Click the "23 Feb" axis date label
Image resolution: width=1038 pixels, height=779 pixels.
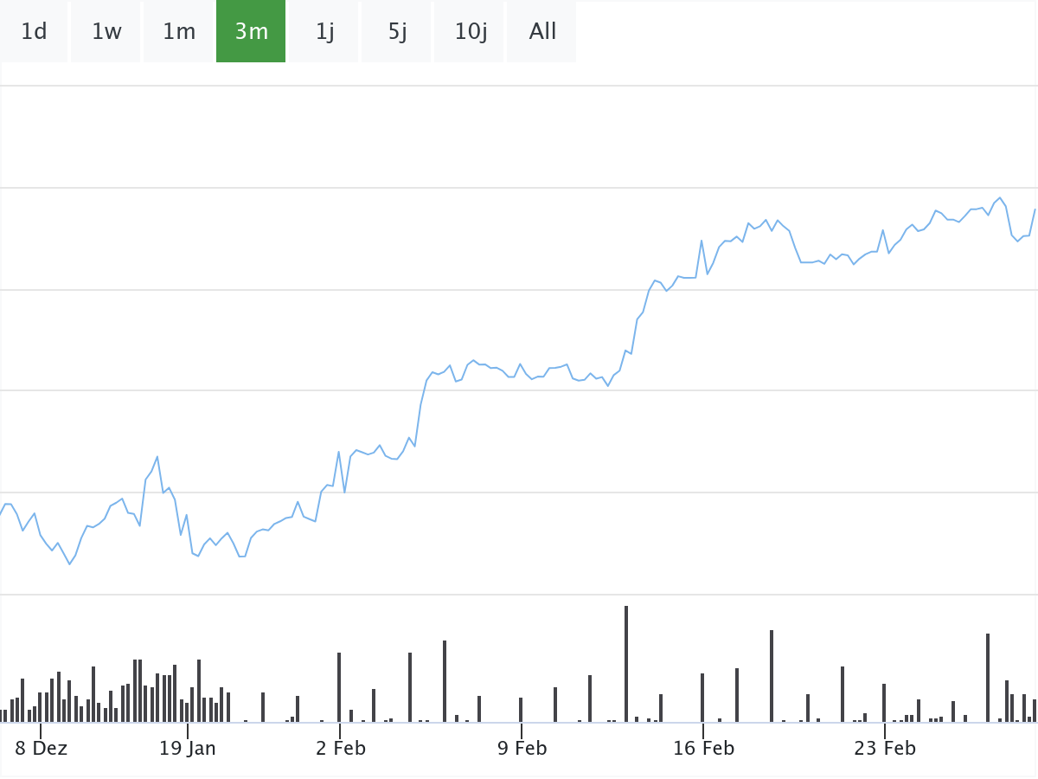[884, 748]
